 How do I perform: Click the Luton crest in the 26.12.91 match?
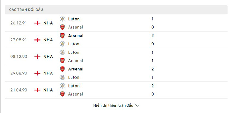[62, 19]
